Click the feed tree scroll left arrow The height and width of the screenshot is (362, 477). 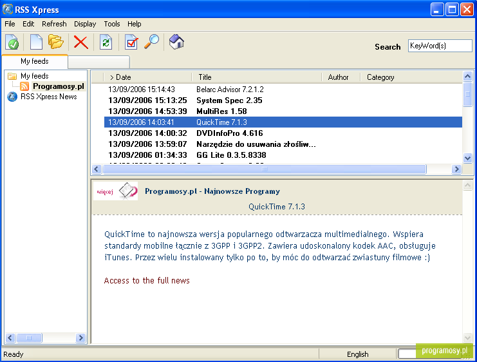pyautogui.click(x=10, y=338)
